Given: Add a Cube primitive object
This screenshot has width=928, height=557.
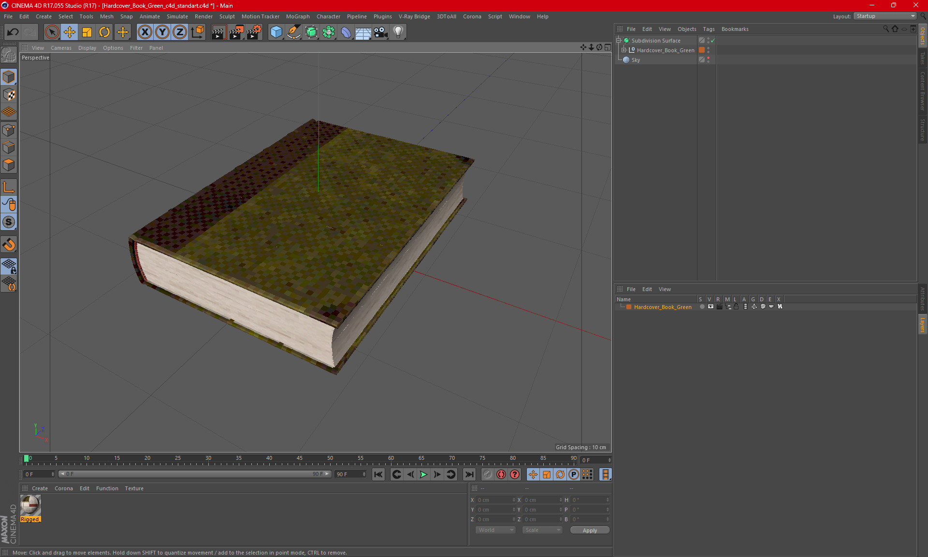Looking at the screenshot, I should point(276,32).
